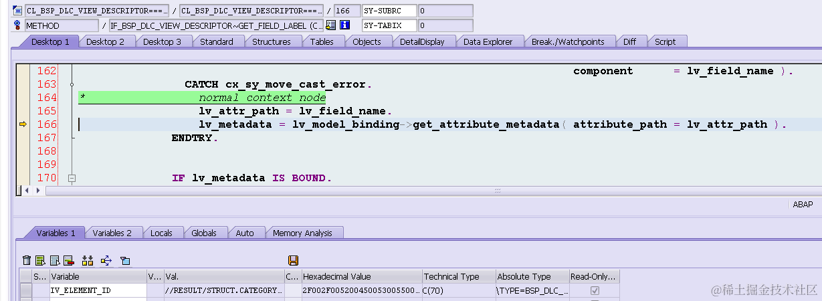This screenshot has width=822, height=301.
Task: Click the hexadecimal value 2F002F0052004500...
Action: tap(361, 290)
